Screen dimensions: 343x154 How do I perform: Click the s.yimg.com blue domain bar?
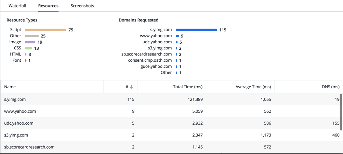pyautogui.click(x=196, y=30)
